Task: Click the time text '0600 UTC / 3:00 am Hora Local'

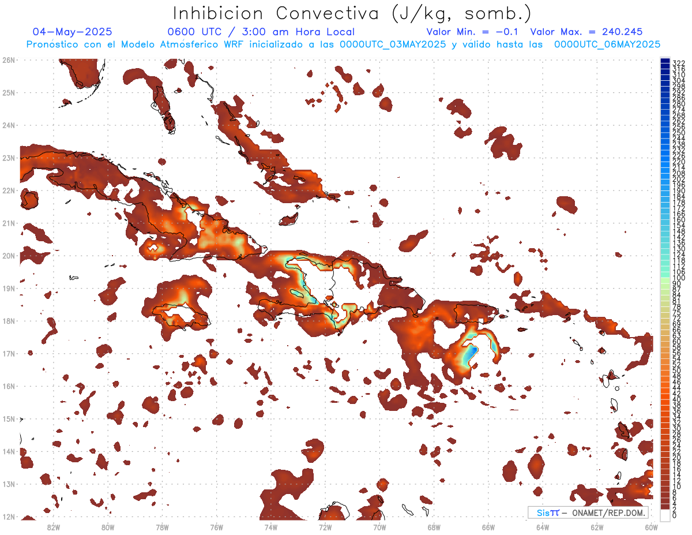Action: coord(261,32)
